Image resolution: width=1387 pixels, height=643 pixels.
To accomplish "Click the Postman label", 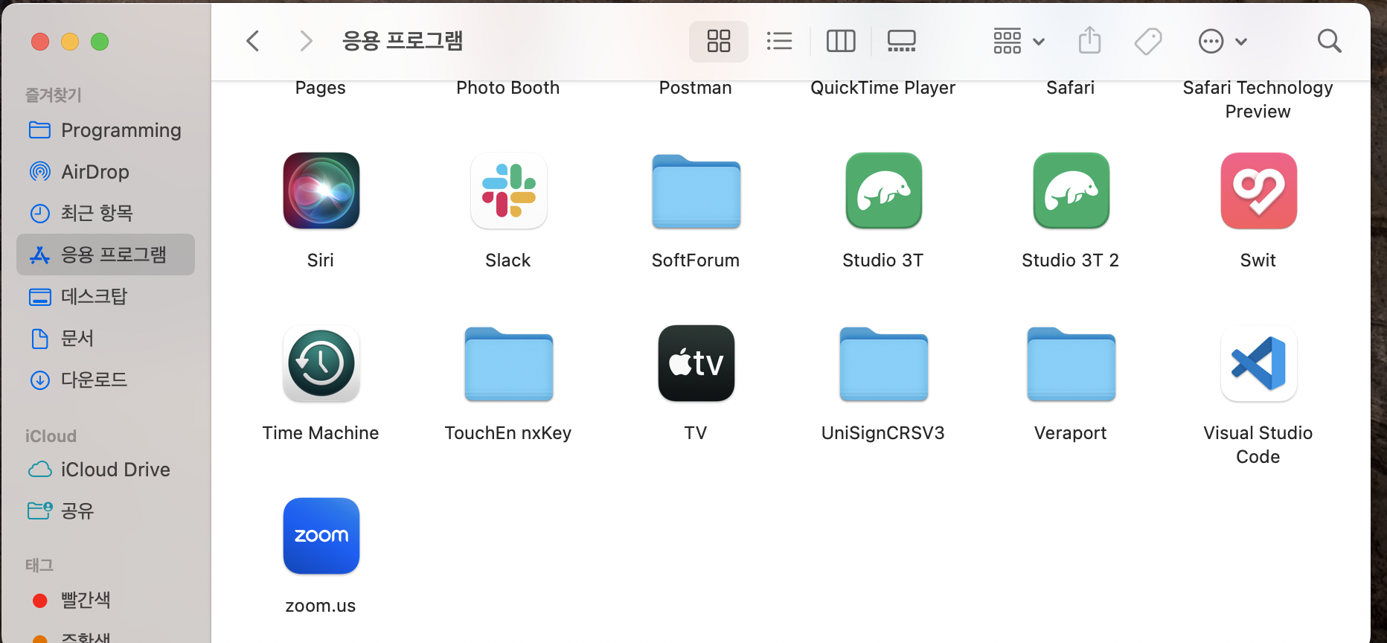I will tap(696, 88).
